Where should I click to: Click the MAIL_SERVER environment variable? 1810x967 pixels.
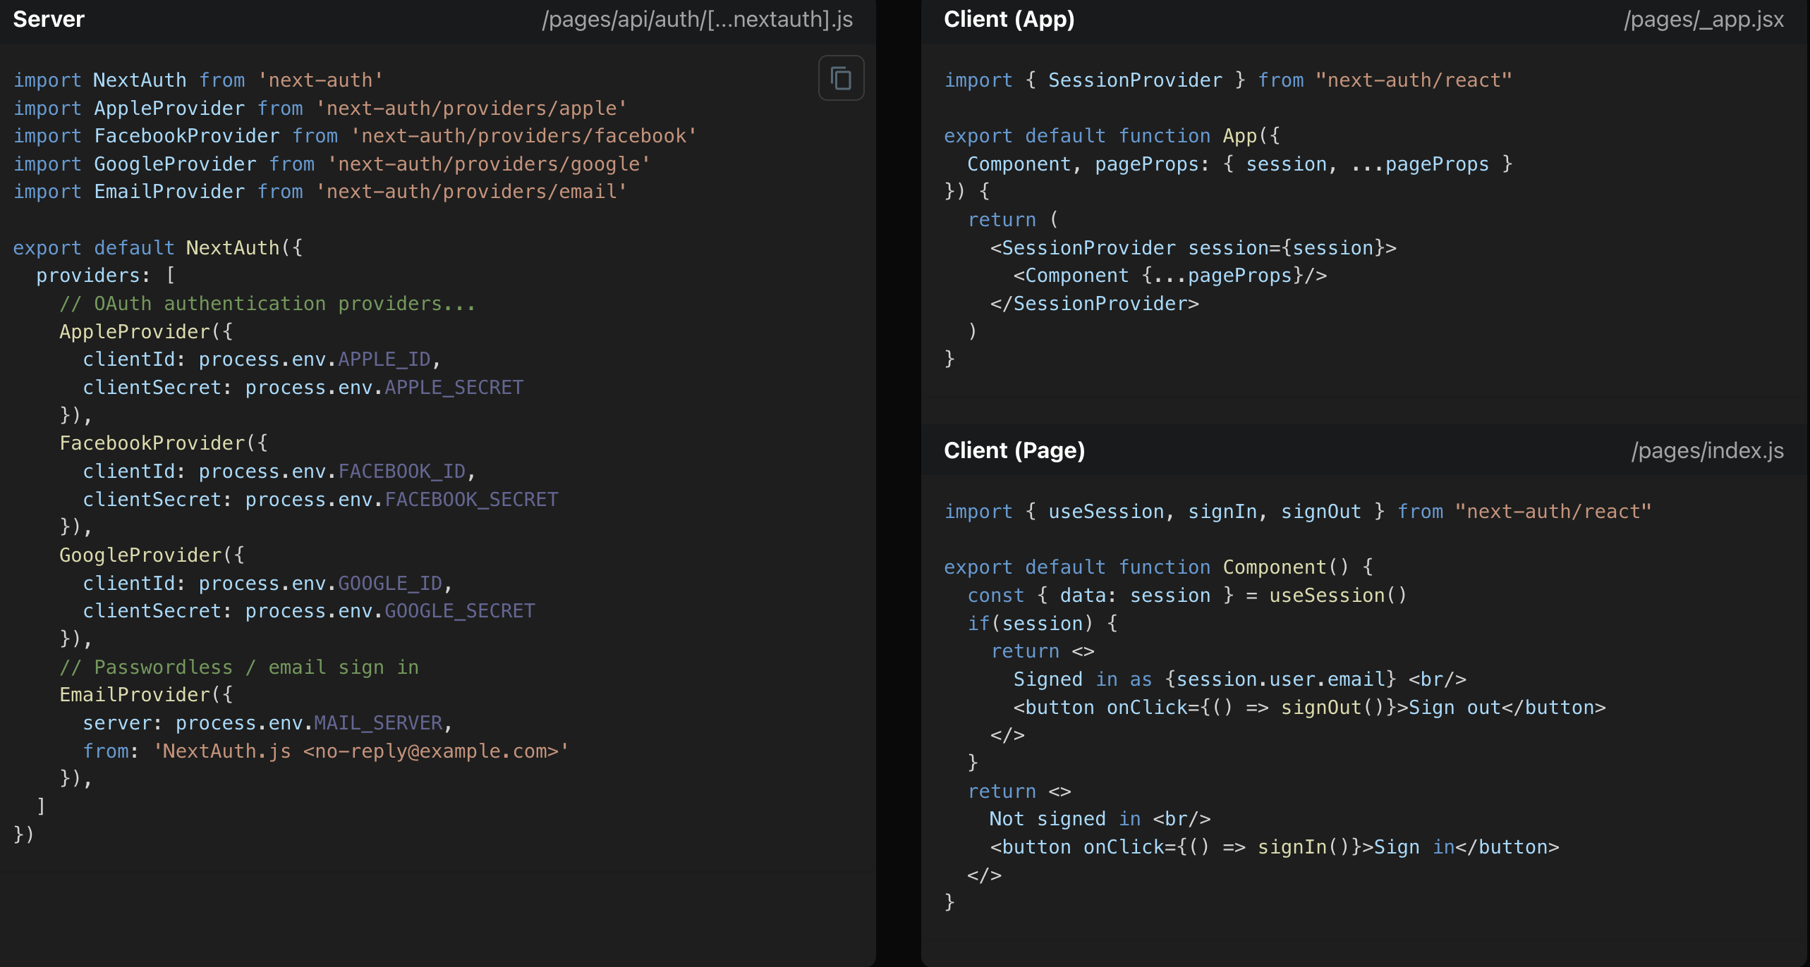point(378,723)
